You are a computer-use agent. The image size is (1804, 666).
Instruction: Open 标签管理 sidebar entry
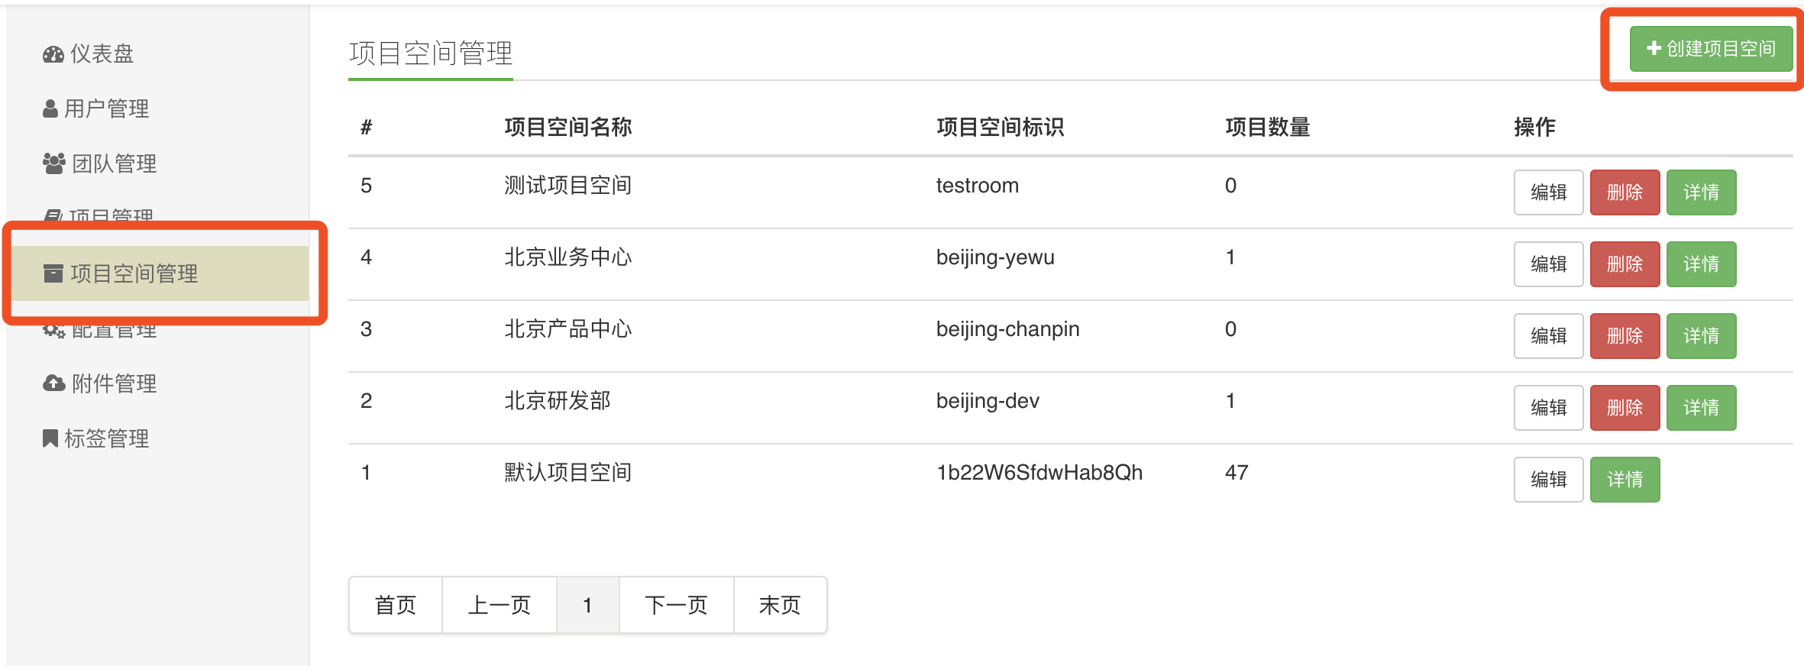(x=106, y=438)
